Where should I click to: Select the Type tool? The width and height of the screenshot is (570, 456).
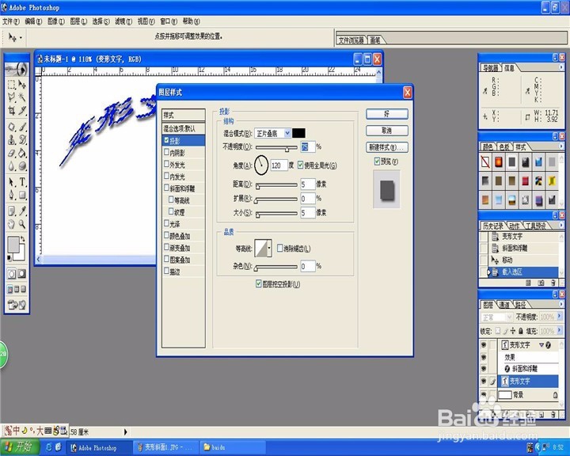(22, 182)
